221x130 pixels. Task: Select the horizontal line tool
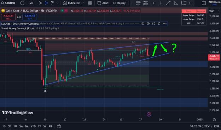(153, 3)
